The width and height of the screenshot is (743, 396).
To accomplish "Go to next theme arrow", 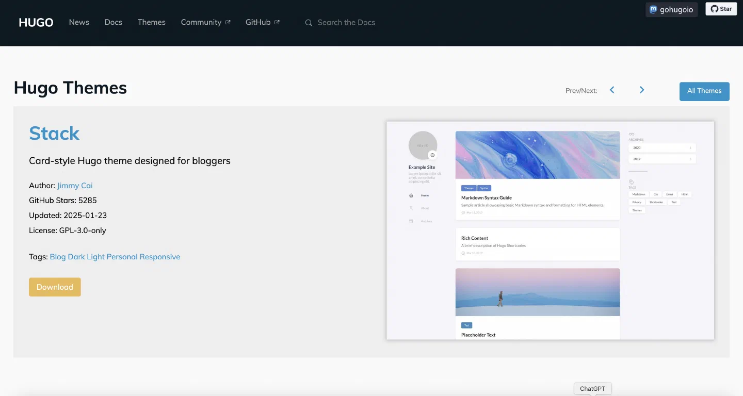I will tap(642, 90).
